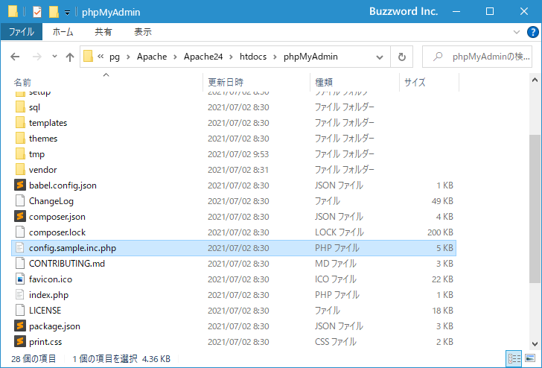542x368 pixels.
Task: Click Apache24 in the address breadcrumb
Action: tap(203, 57)
